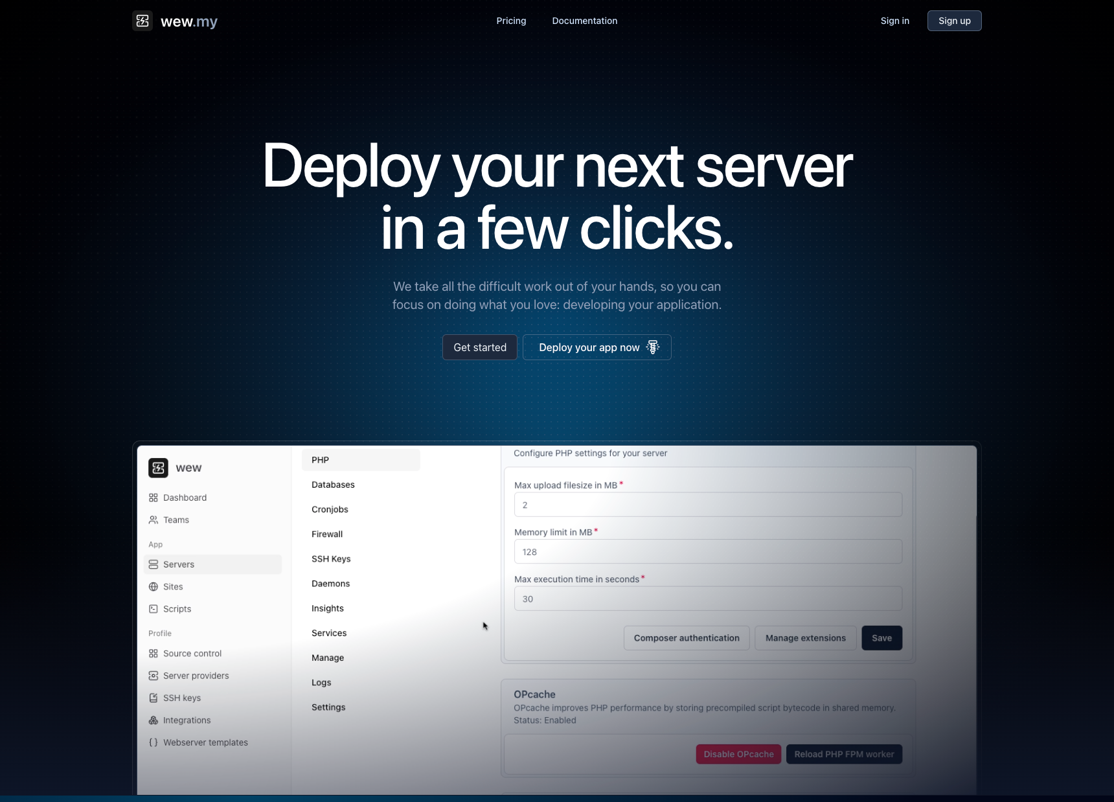Select Servers label in sidebar
This screenshot has width=1114, height=802.
(x=179, y=564)
